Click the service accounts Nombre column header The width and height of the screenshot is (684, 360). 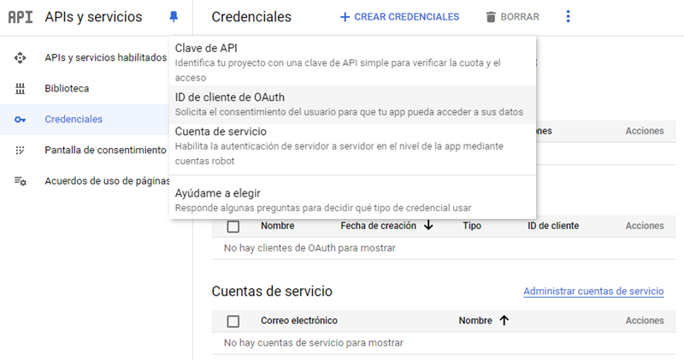[x=475, y=321]
